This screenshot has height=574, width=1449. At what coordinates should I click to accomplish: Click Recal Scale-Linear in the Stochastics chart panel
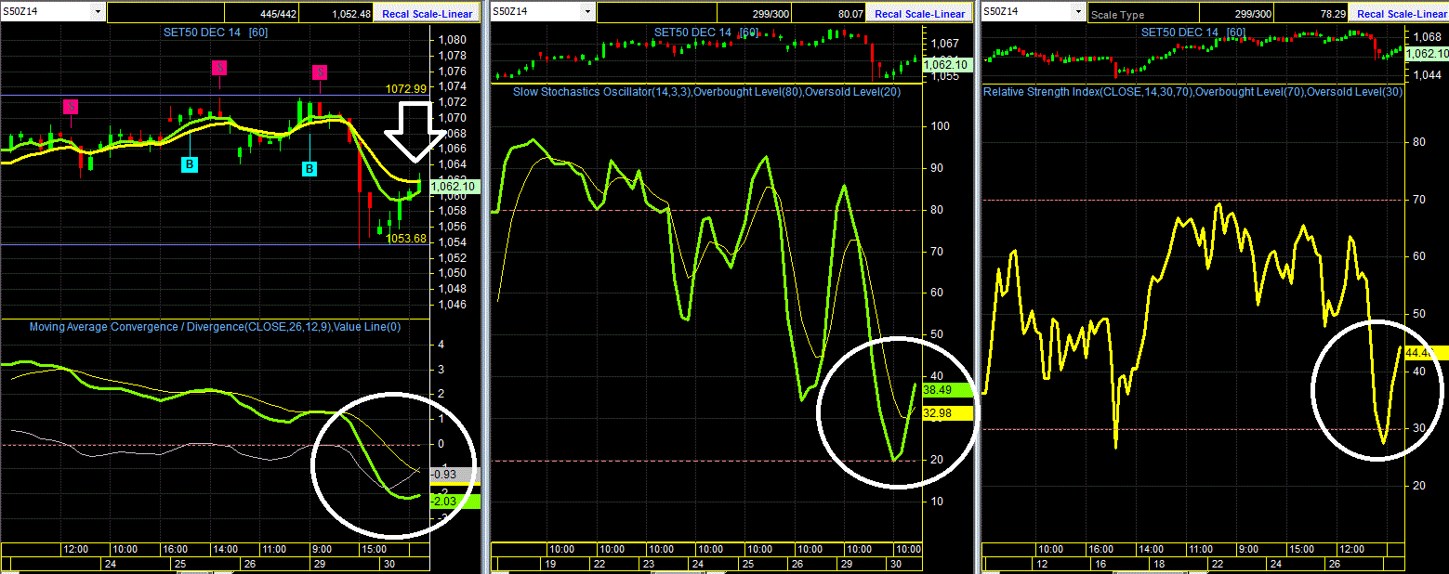pos(919,14)
